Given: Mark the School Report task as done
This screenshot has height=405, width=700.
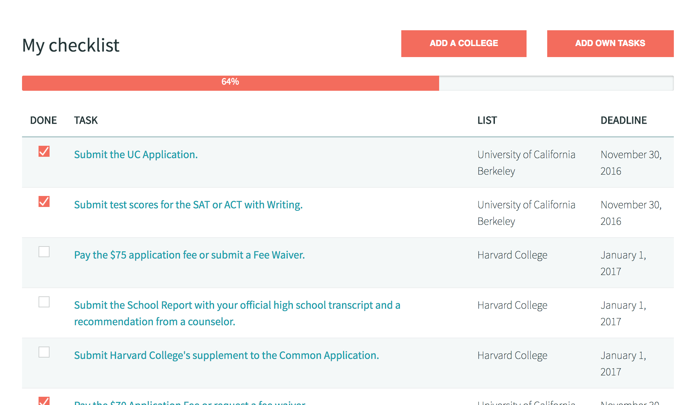Looking at the screenshot, I should coord(44,302).
